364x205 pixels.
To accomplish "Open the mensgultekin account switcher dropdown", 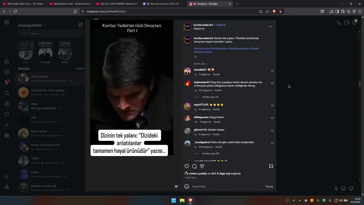I will click(32, 25).
